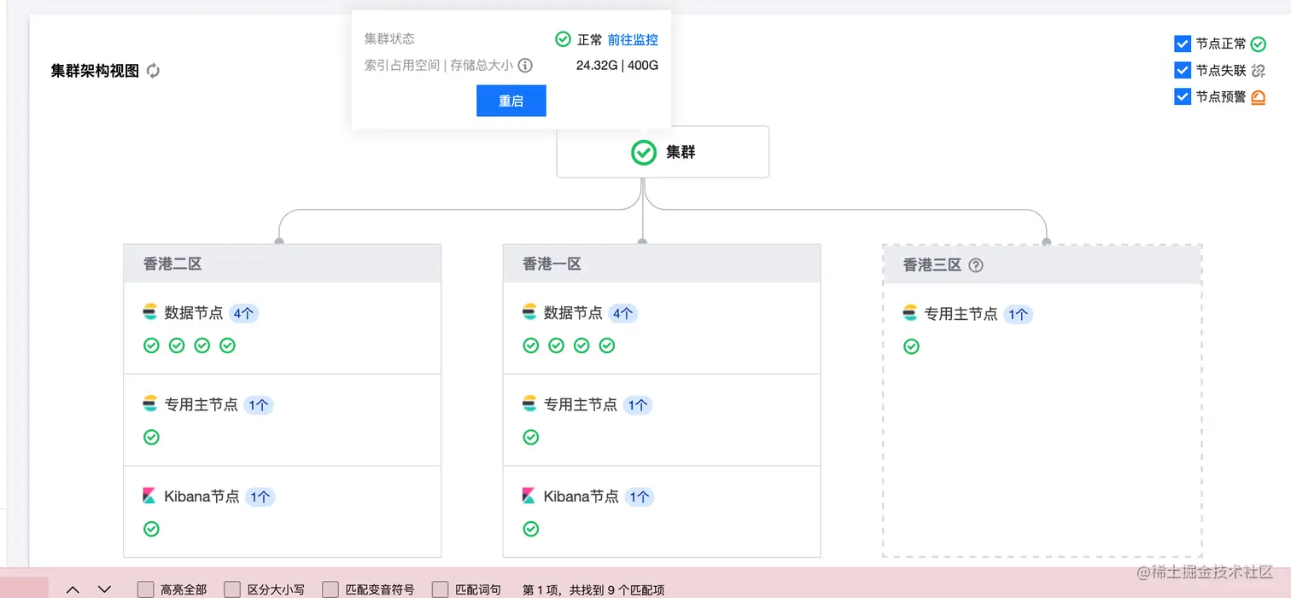Uncheck the 节点正常 checkbox
This screenshot has width=1291, height=598.
pyautogui.click(x=1183, y=44)
